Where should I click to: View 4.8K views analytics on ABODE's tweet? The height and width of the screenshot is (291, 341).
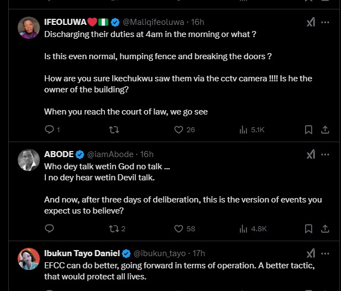tap(243, 228)
